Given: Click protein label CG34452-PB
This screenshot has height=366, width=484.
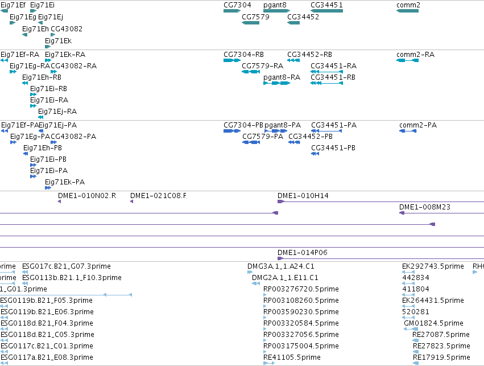Looking at the screenshot, I should [x=310, y=137].
